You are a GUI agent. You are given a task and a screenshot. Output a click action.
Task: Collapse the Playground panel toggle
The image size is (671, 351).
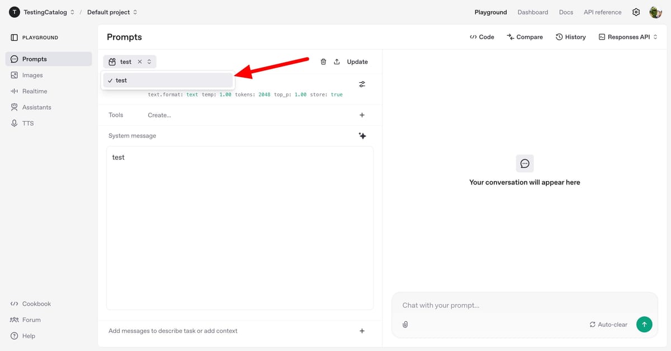15,37
